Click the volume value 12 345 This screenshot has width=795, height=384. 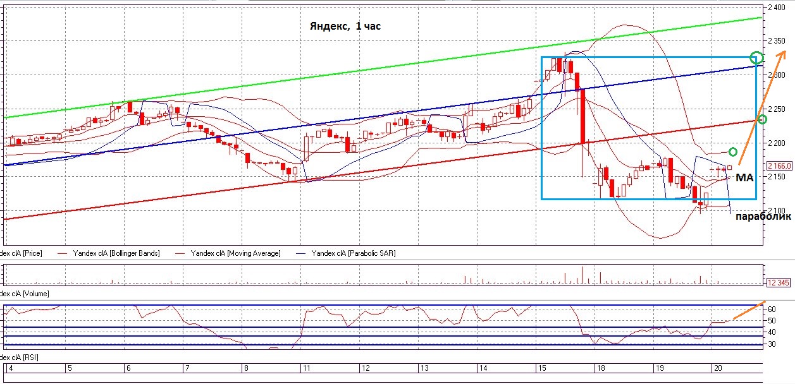pyautogui.click(x=779, y=282)
